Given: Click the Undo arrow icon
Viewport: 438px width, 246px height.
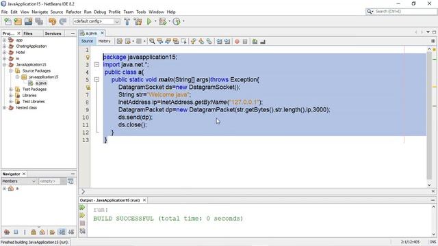Looking at the screenshot, I should tap(52, 21).
